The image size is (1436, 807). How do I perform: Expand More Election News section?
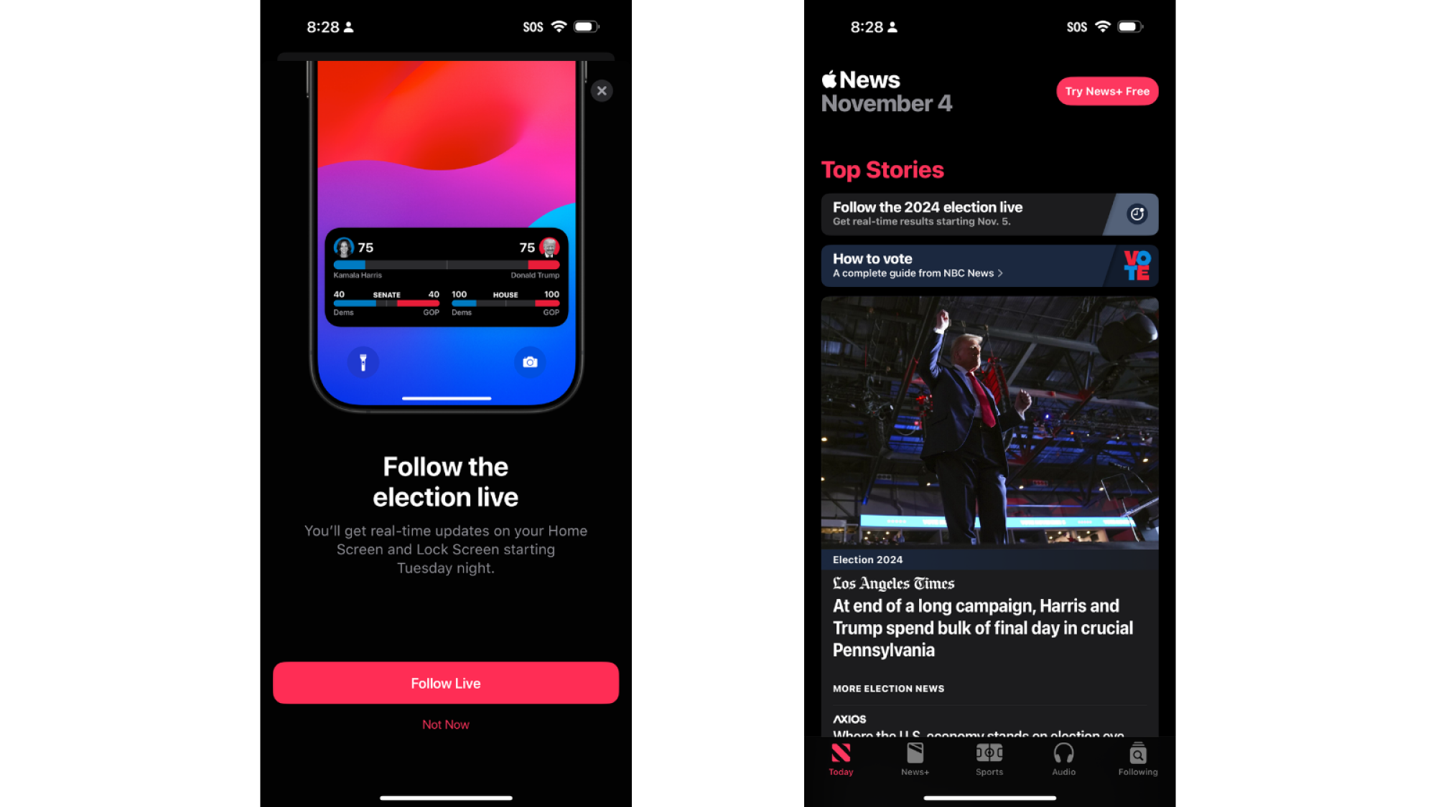click(x=887, y=686)
